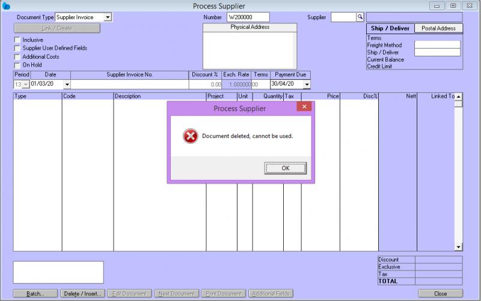Enable the Inclusive checkbox
481x301 pixels.
point(17,40)
